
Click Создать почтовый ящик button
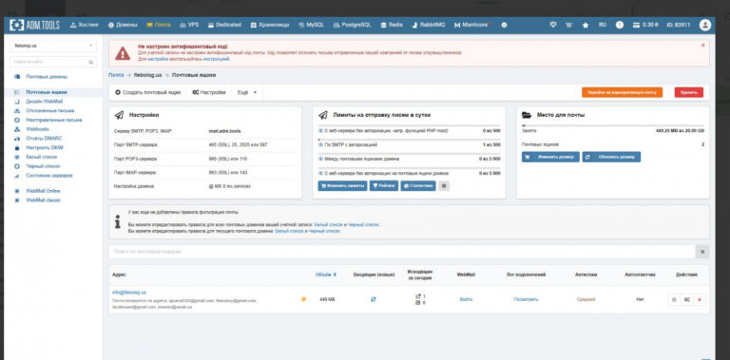(148, 92)
